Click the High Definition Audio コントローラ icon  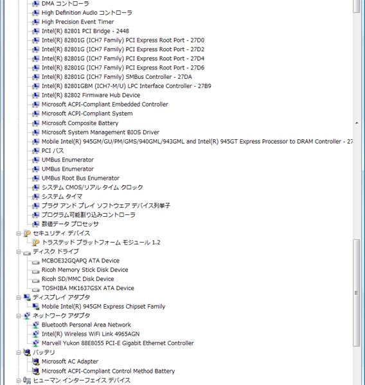tap(35, 13)
